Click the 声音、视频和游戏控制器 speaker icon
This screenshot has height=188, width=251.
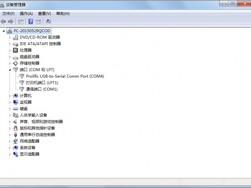click(15, 122)
